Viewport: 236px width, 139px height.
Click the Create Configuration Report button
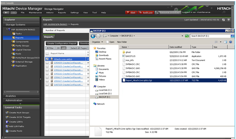click(62, 44)
